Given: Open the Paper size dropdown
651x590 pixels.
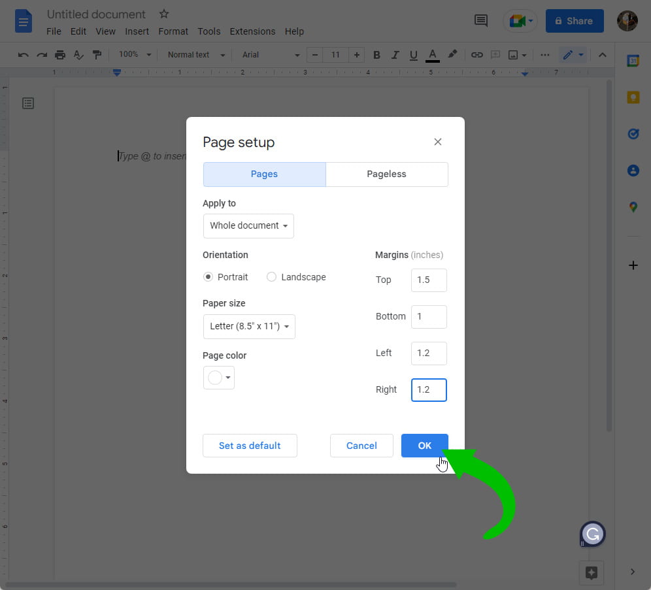Looking at the screenshot, I should [x=249, y=326].
